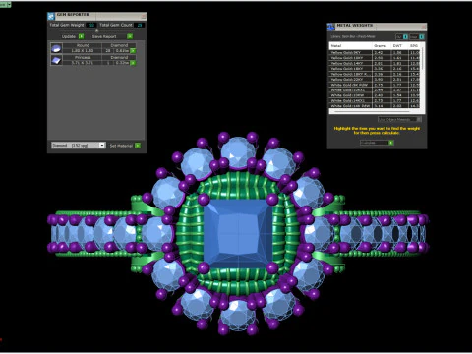Click Diamond cell in Round gem row
472x354 pixels.
(119, 45)
